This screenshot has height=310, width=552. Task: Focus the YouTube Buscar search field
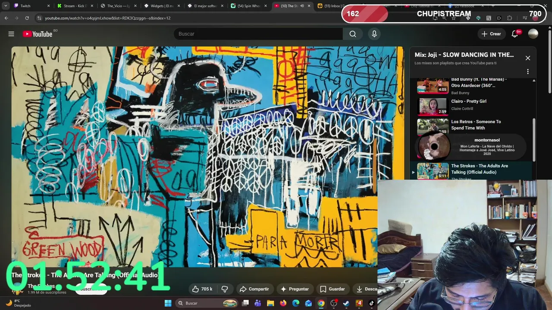(x=258, y=34)
